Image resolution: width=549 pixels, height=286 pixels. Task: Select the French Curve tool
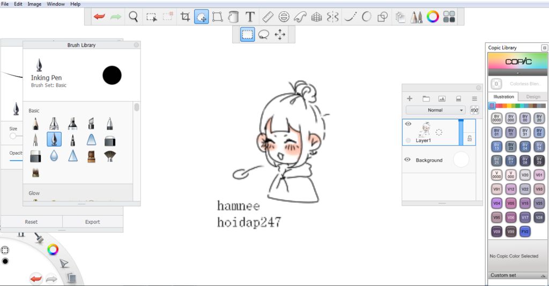click(x=300, y=17)
